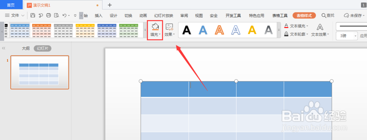The height and width of the screenshot is (140, 367).
Task: Apply the yellow table style
Action: coord(85,30)
